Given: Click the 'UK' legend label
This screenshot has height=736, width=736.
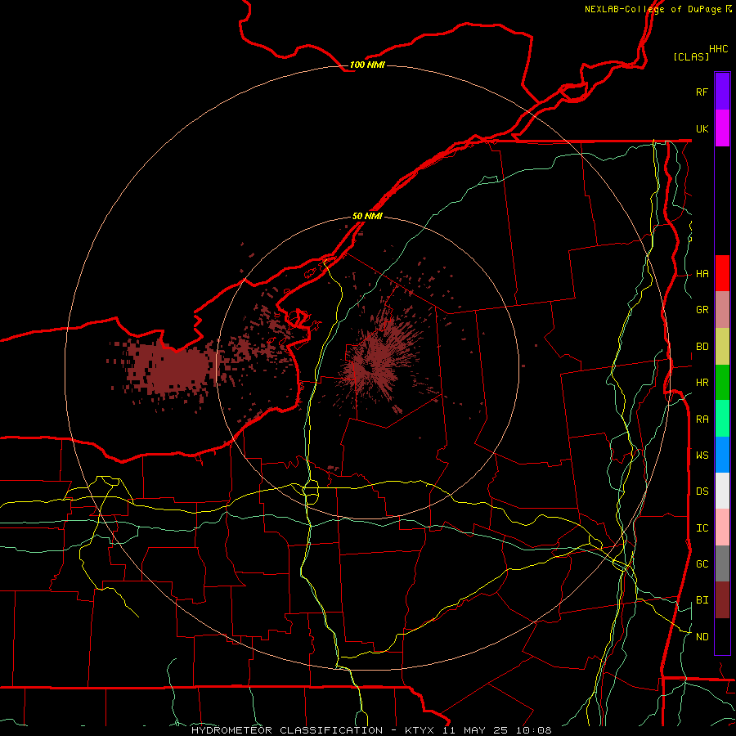Looking at the screenshot, I should pyautogui.click(x=702, y=128).
